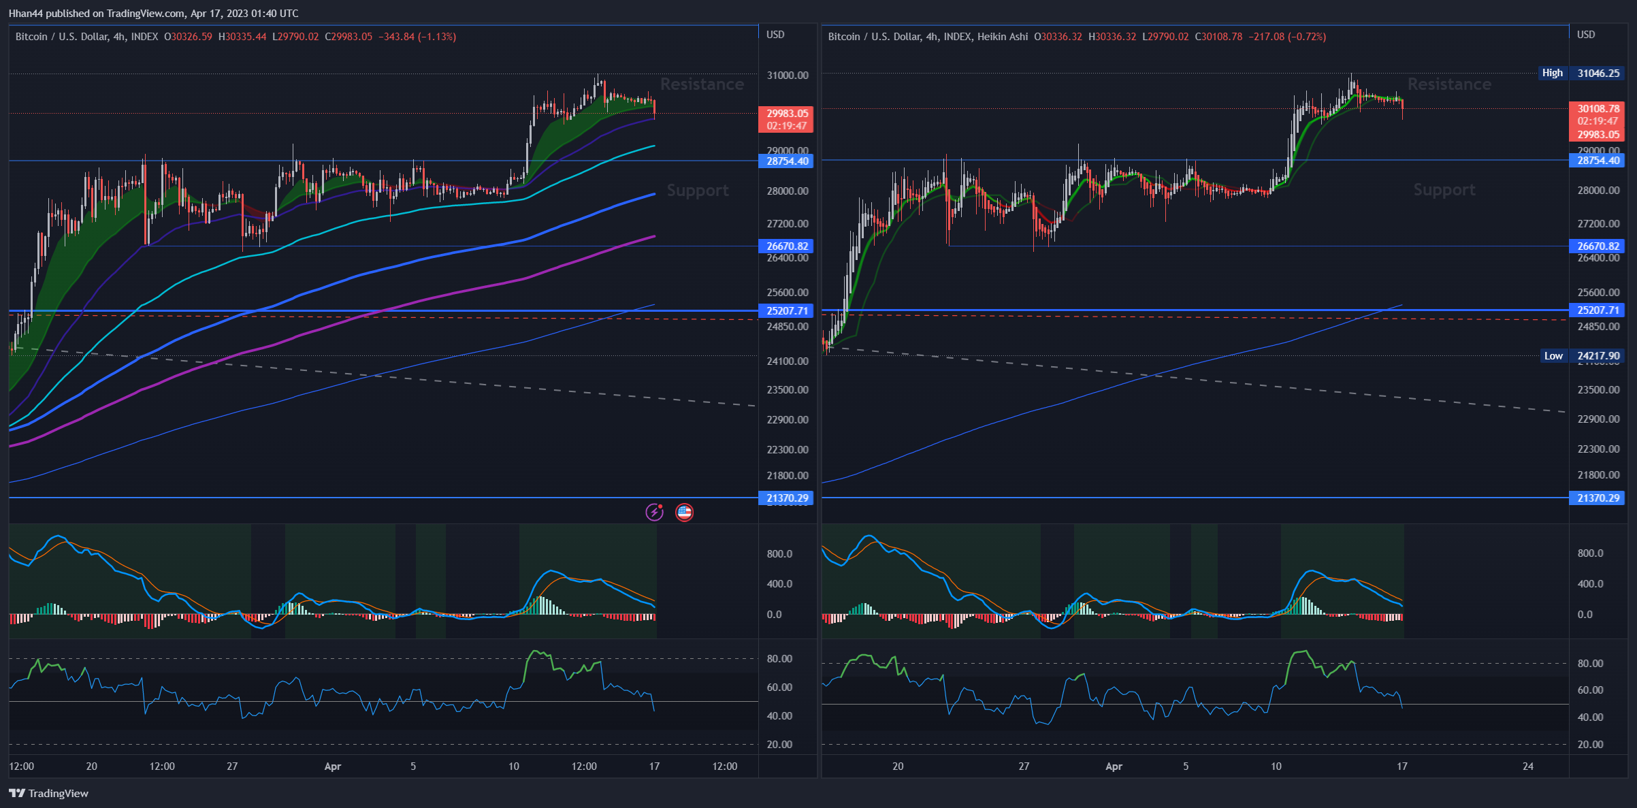Click the left RSI 80.00 axis value

779,658
